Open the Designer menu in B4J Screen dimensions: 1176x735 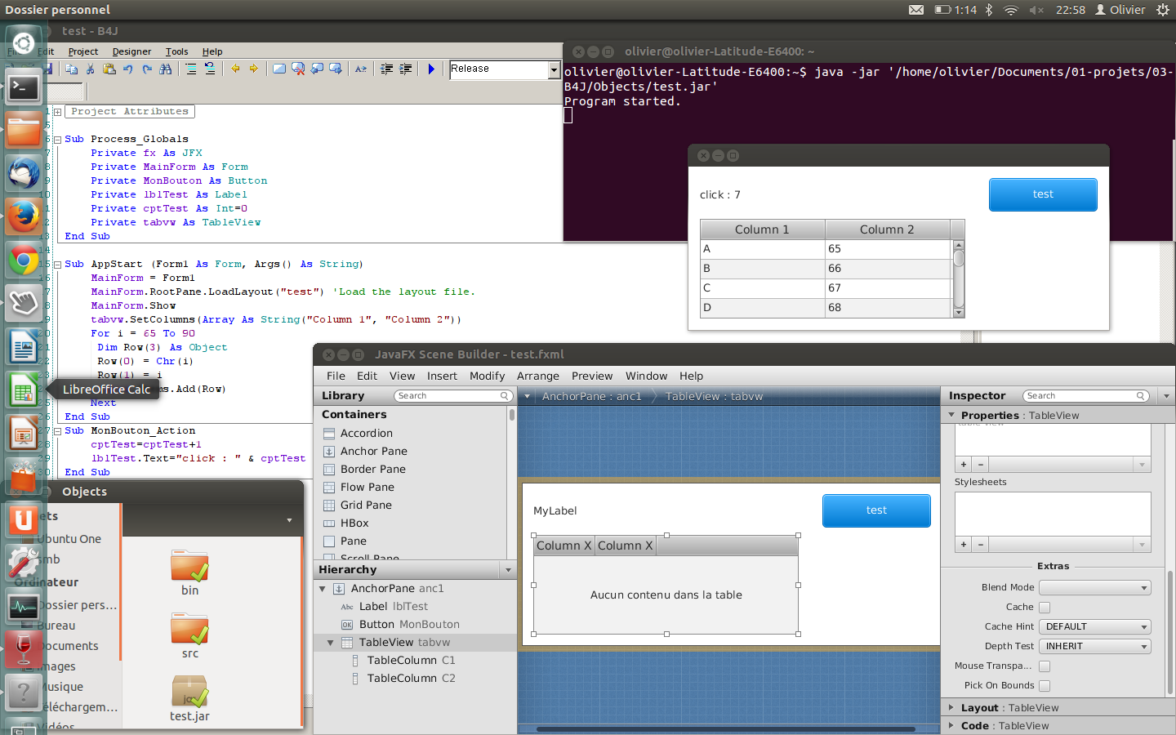coord(131,51)
